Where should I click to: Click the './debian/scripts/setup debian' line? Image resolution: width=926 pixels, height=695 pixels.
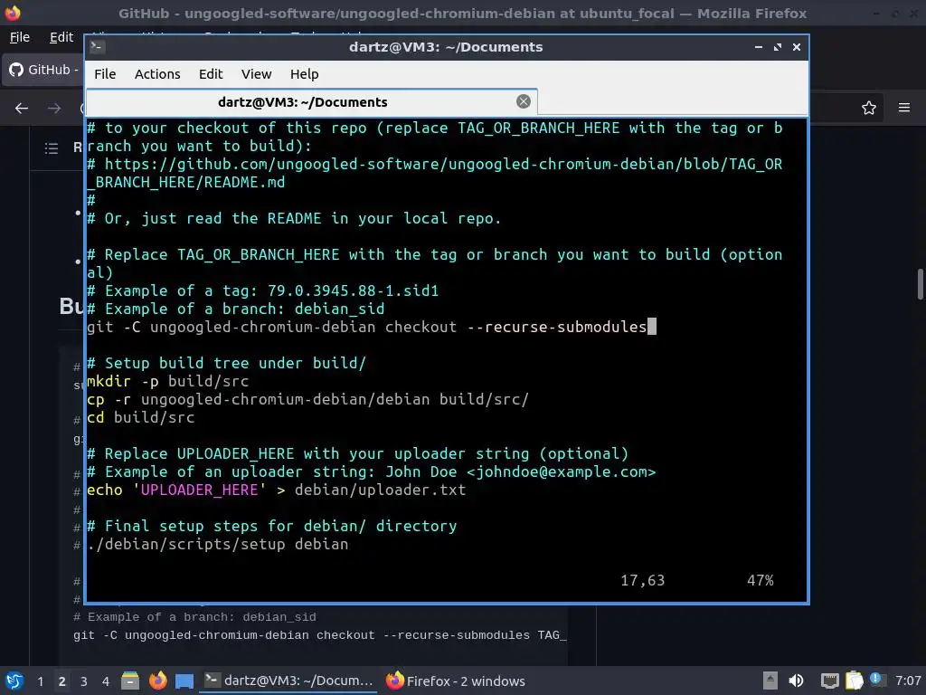tap(217, 544)
